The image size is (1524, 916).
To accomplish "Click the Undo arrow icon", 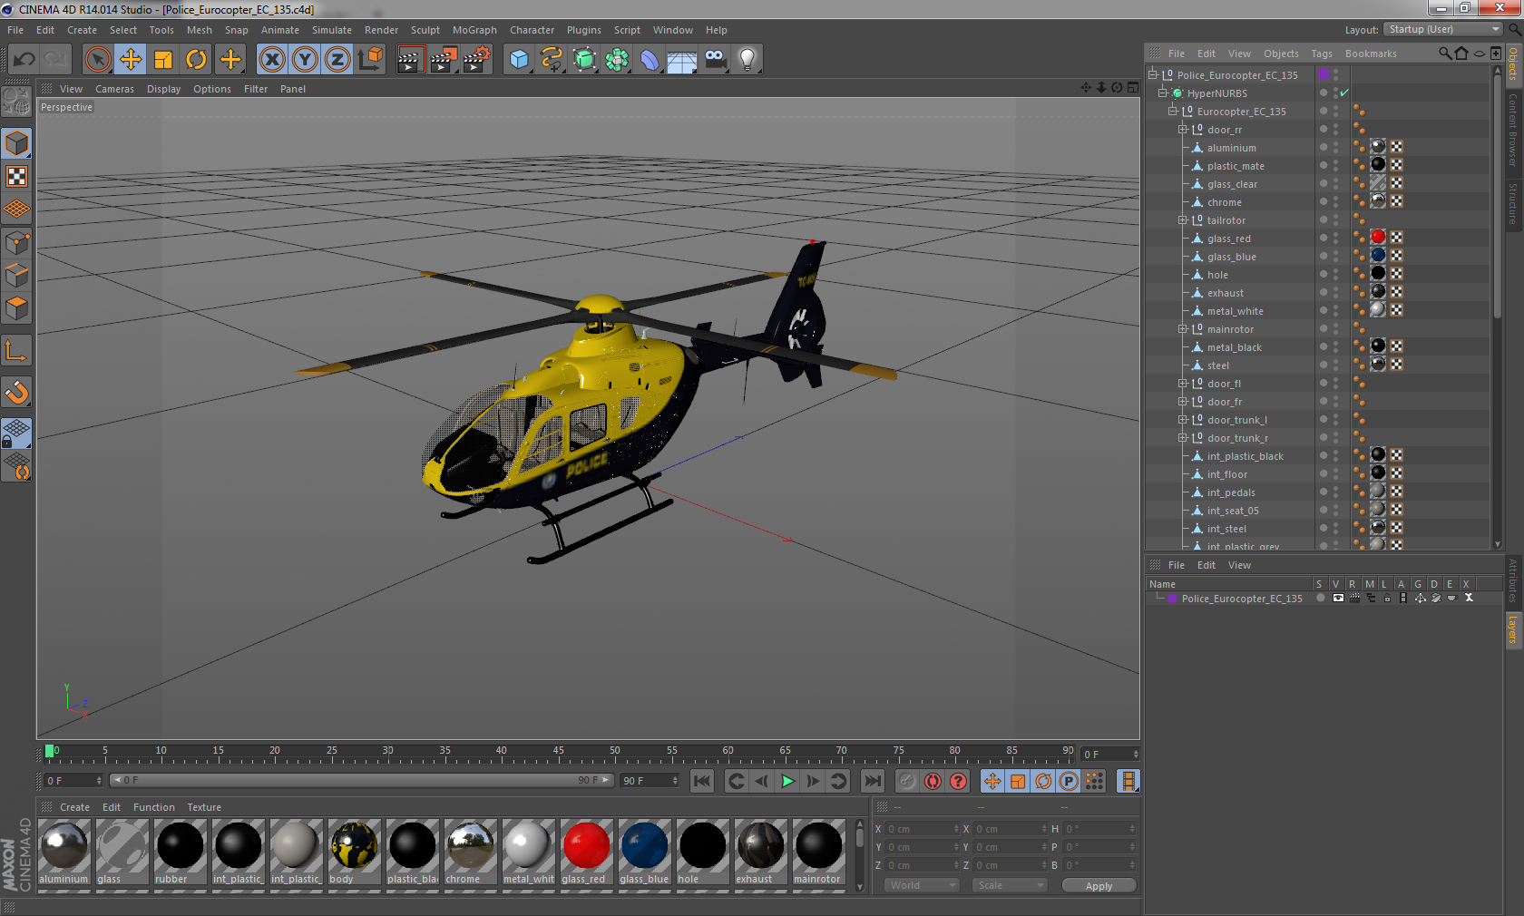I will (x=24, y=60).
